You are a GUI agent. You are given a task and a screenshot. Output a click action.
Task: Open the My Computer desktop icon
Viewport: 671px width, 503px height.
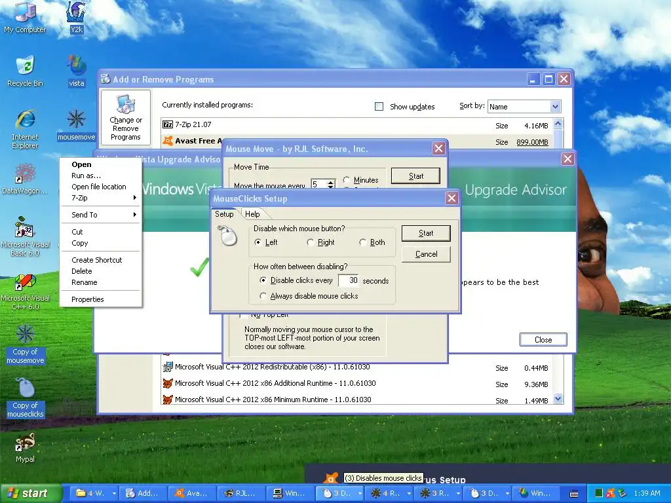click(x=25, y=17)
